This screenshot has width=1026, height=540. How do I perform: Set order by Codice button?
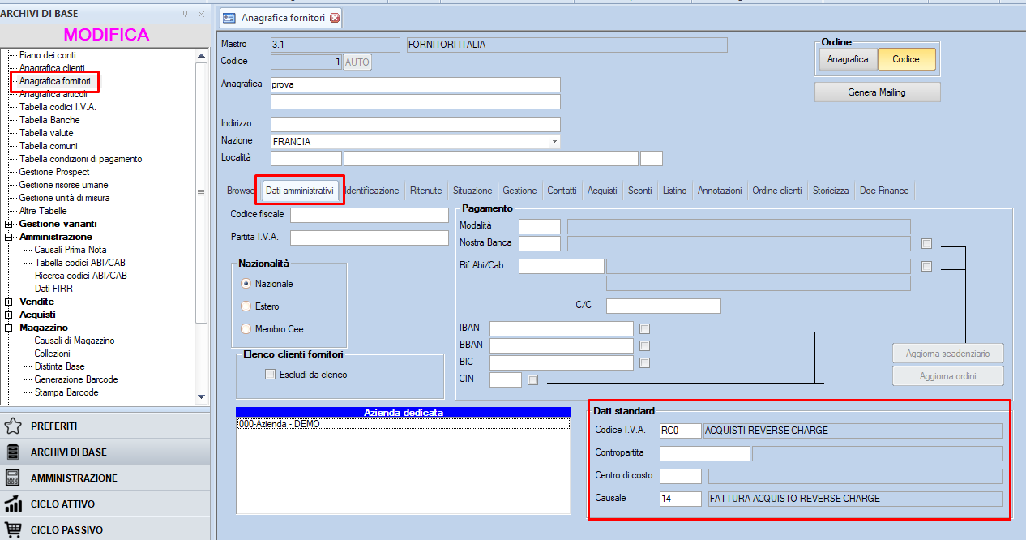(906, 59)
